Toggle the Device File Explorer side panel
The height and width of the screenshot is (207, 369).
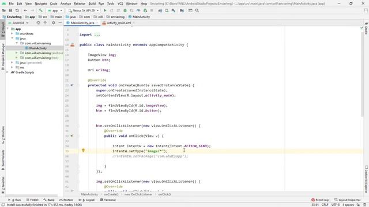coord(366,179)
